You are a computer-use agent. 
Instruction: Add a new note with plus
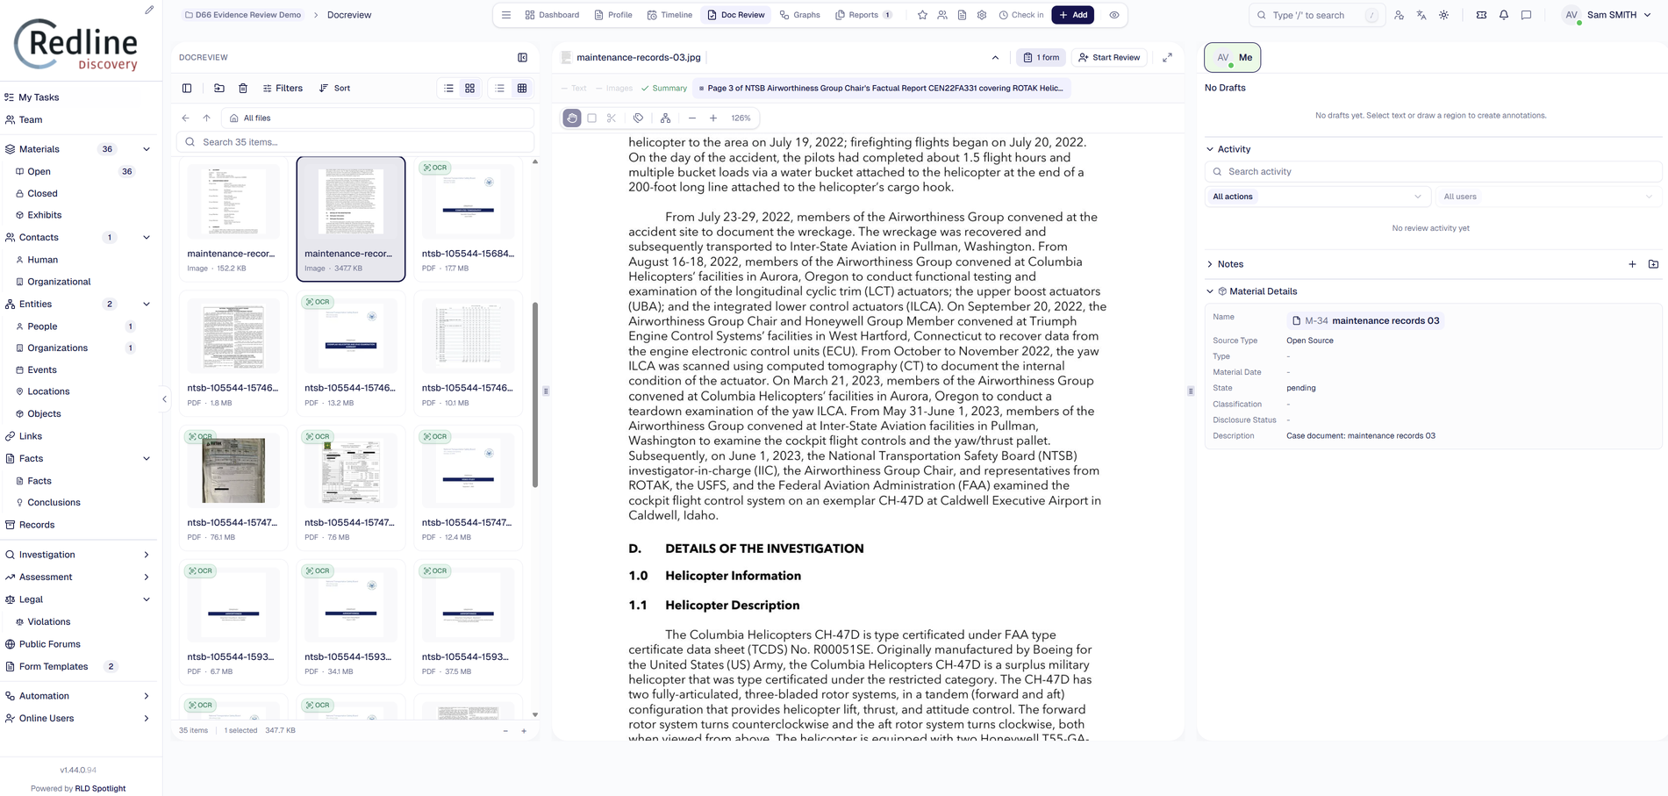coord(1632,264)
